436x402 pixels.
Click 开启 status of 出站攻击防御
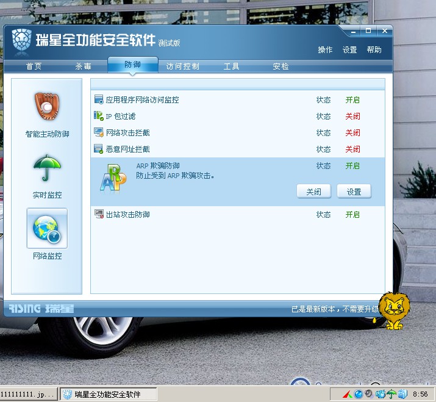352,215
